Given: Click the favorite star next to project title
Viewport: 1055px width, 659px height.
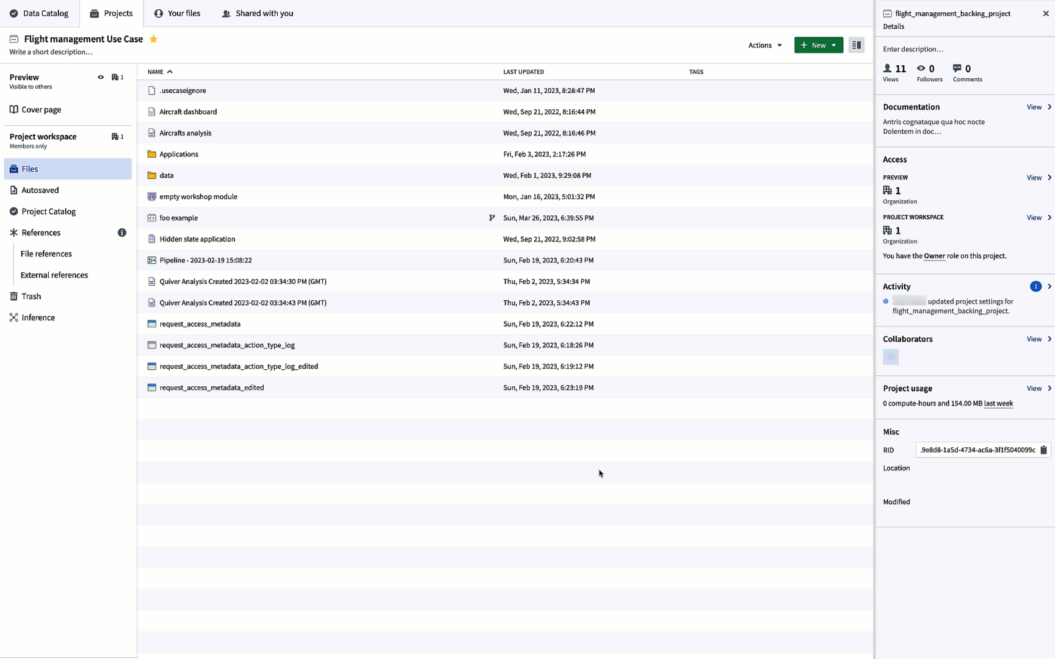Looking at the screenshot, I should click(154, 39).
